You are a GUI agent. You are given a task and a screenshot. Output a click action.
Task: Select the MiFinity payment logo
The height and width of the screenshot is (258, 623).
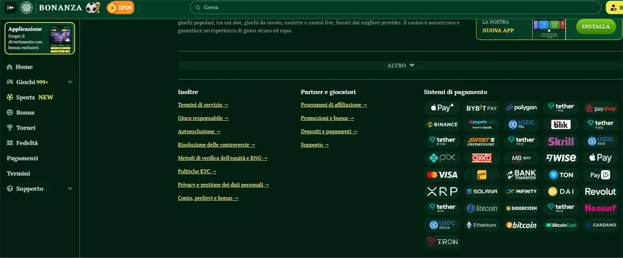click(521, 191)
